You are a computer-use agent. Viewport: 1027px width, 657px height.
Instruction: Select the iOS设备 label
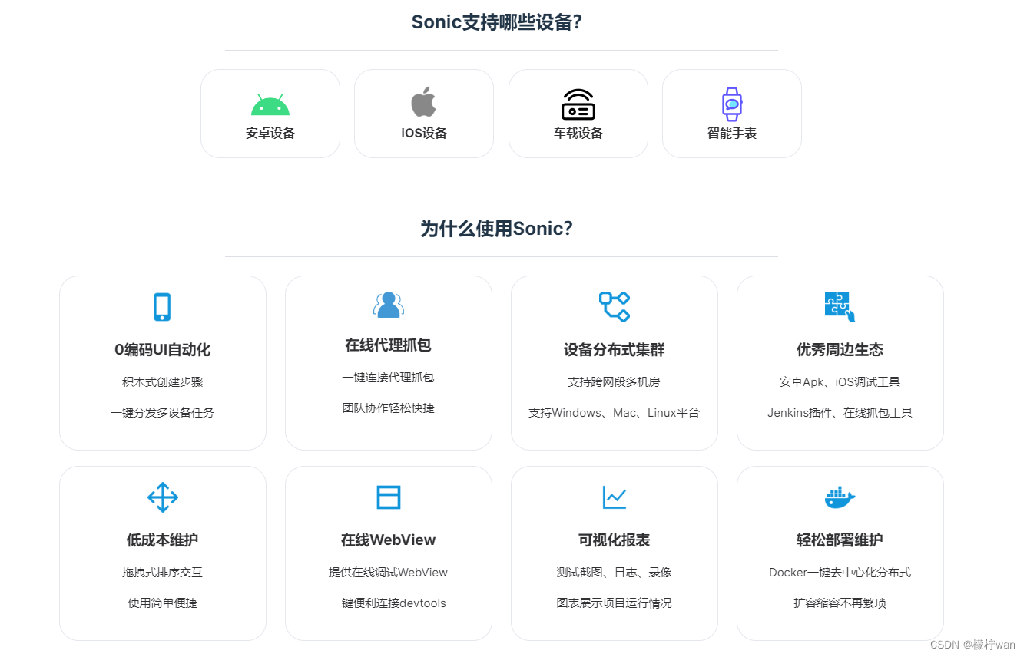coord(424,134)
